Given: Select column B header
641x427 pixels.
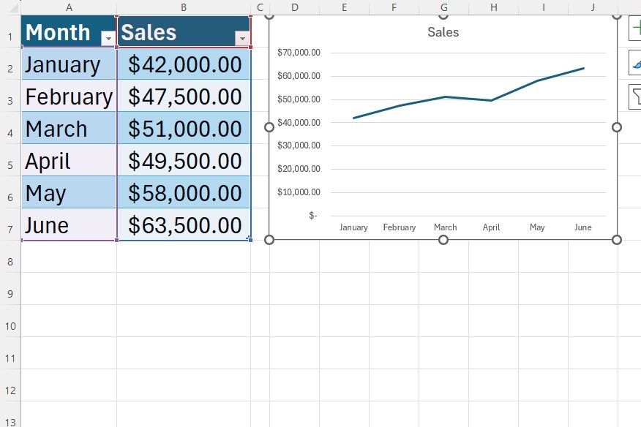Looking at the screenshot, I should point(184,7).
